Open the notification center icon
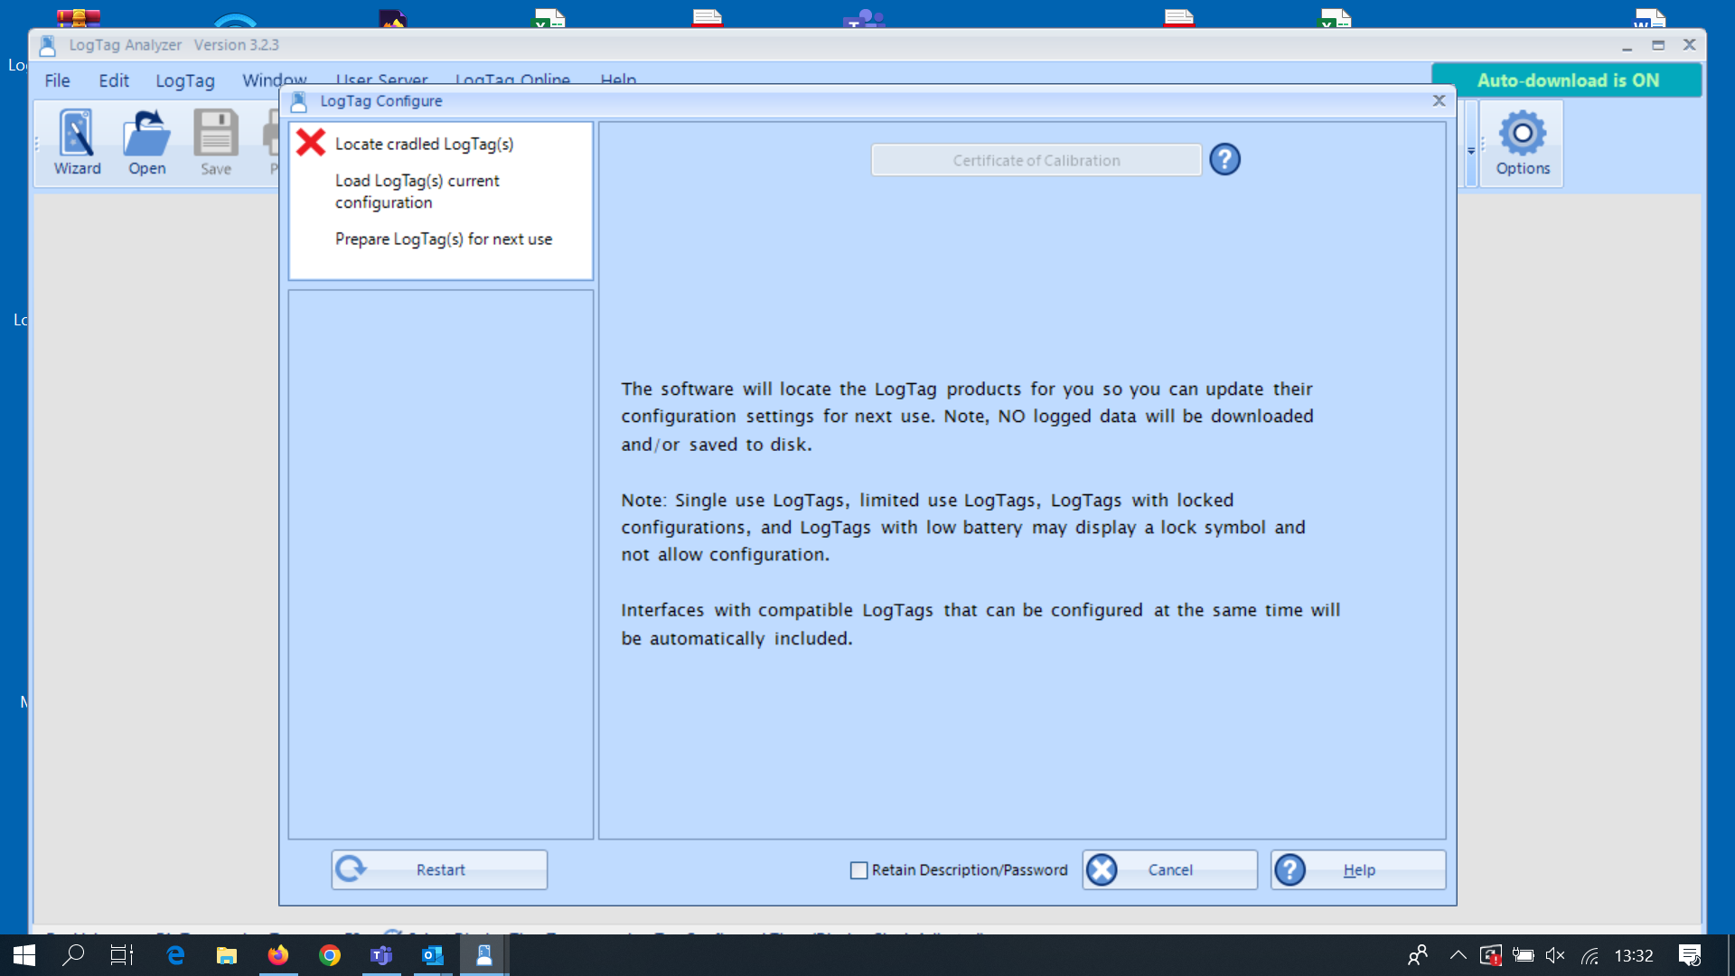Image resolution: width=1735 pixels, height=976 pixels. (1690, 955)
